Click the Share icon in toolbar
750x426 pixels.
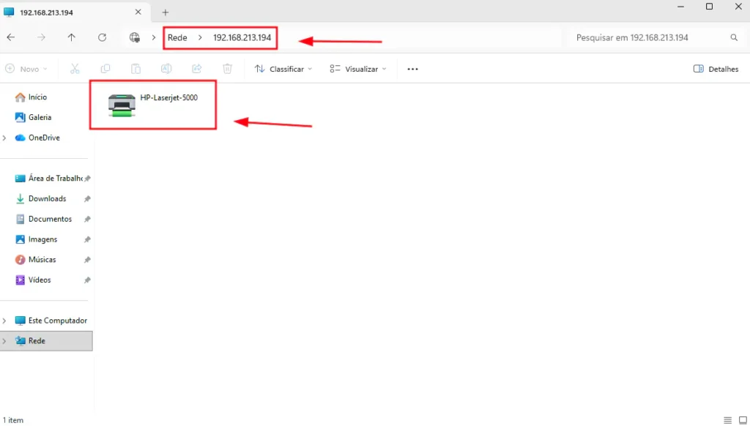click(x=196, y=69)
